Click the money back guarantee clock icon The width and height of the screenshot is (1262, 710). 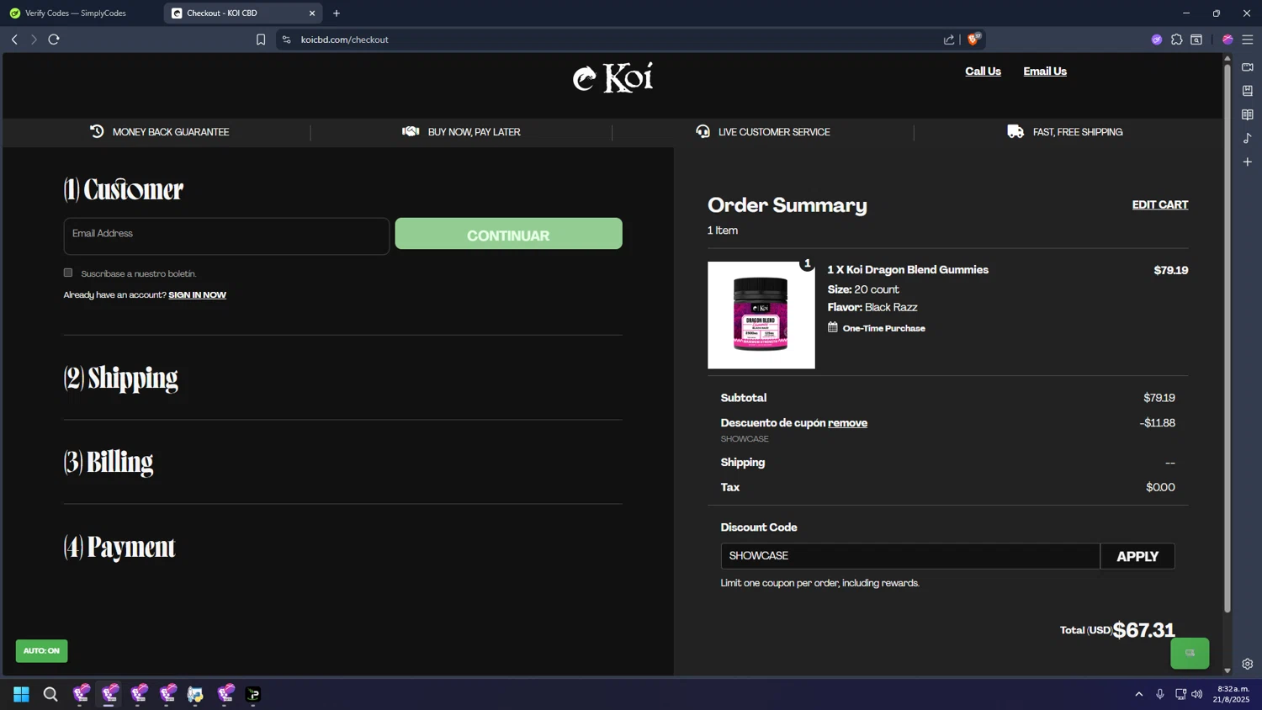pos(97,131)
